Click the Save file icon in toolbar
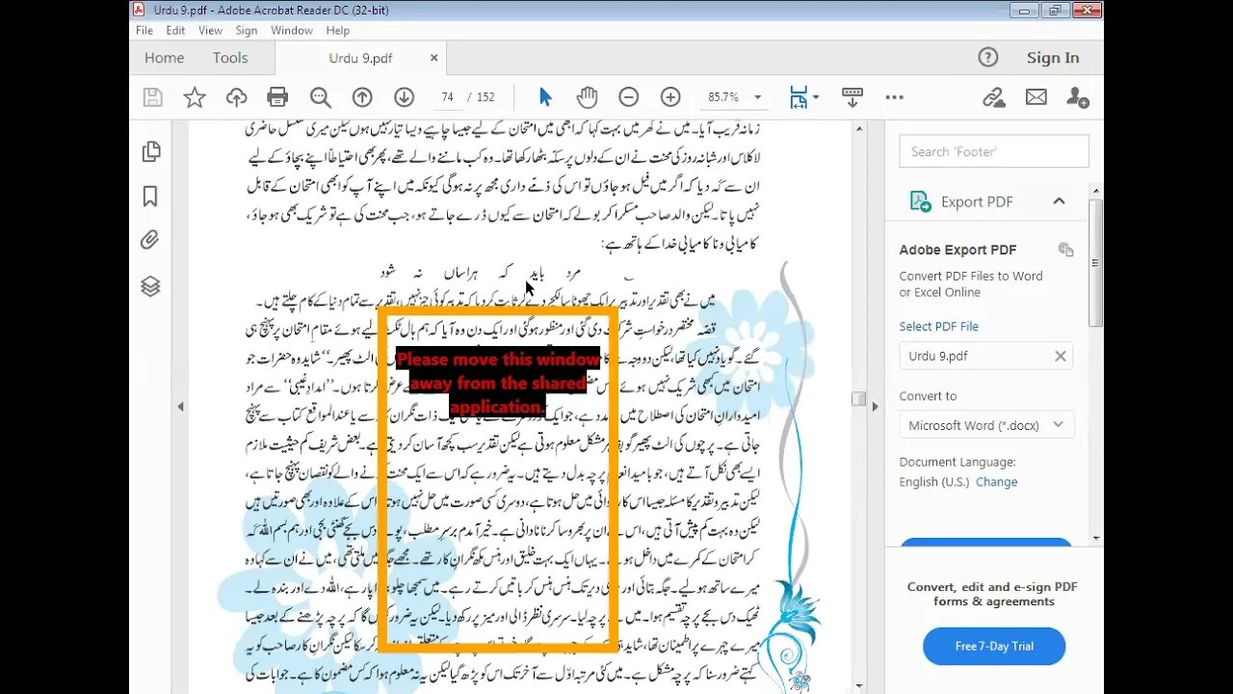This screenshot has height=694, width=1233. coord(152,97)
